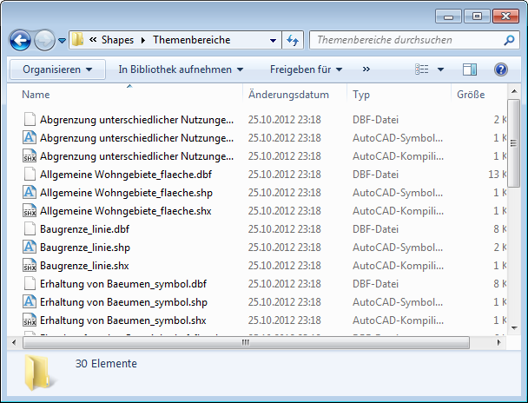Open the Freigeben für menu
Image resolution: width=528 pixels, height=403 pixels.
pos(306,69)
